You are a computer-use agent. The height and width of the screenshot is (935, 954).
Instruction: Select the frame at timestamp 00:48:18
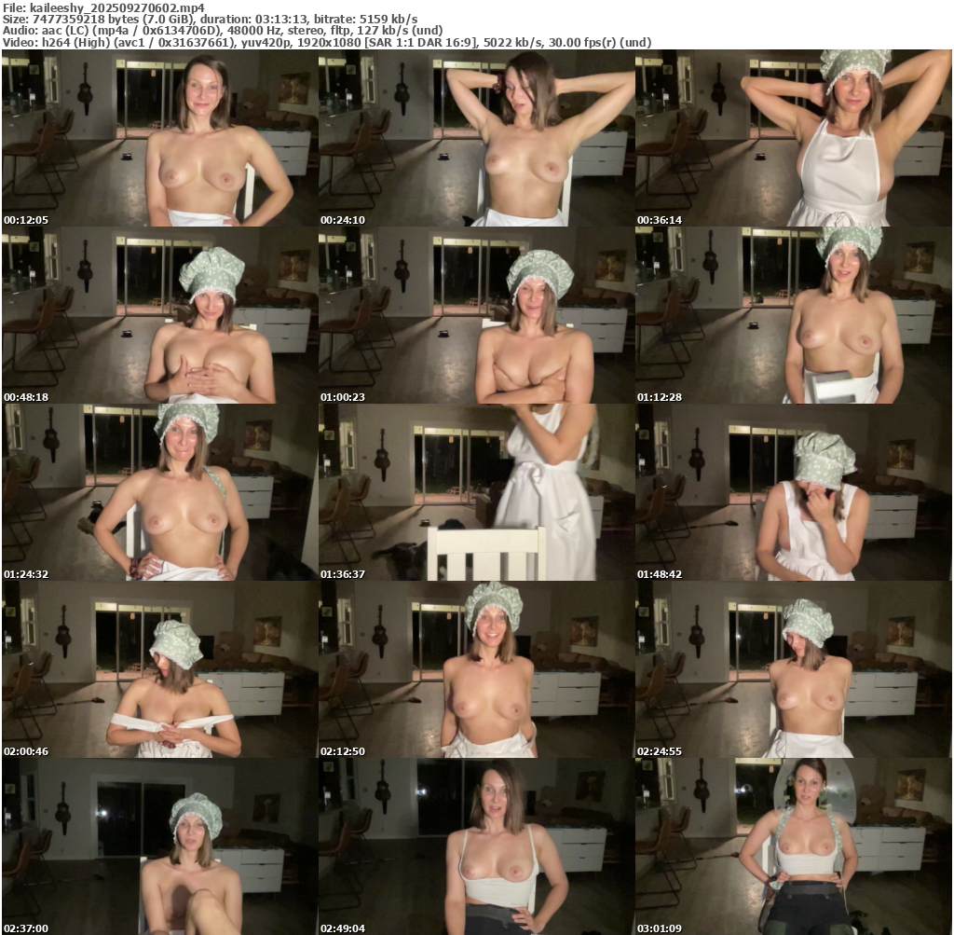[x=159, y=315]
